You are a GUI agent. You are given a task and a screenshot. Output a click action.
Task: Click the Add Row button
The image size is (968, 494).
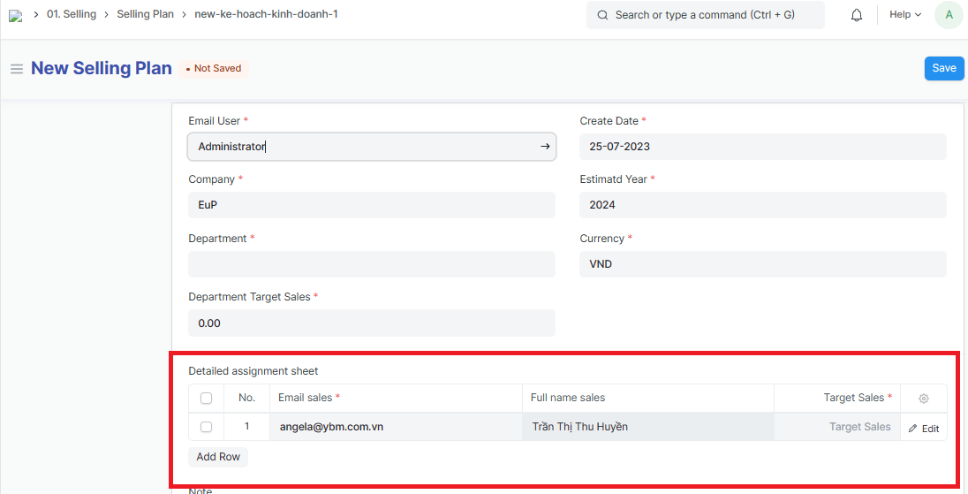pyautogui.click(x=218, y=457)
